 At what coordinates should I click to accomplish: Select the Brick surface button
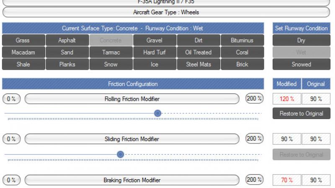(242, 64)
